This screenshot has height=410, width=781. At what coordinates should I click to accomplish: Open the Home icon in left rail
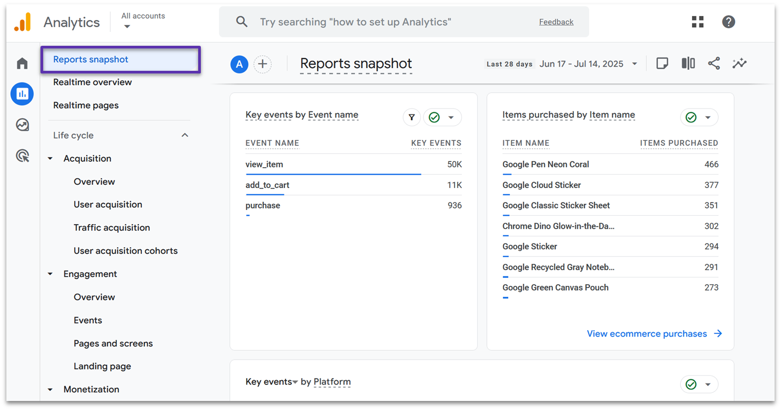coord(22,64)
